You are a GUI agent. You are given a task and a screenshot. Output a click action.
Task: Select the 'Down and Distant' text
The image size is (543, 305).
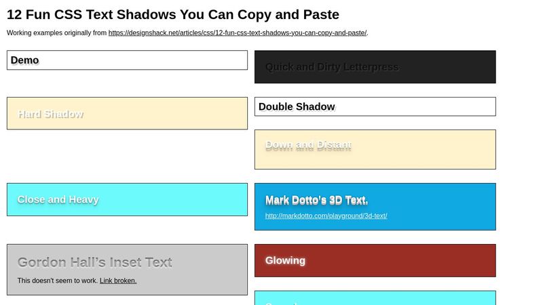point(308,145)
